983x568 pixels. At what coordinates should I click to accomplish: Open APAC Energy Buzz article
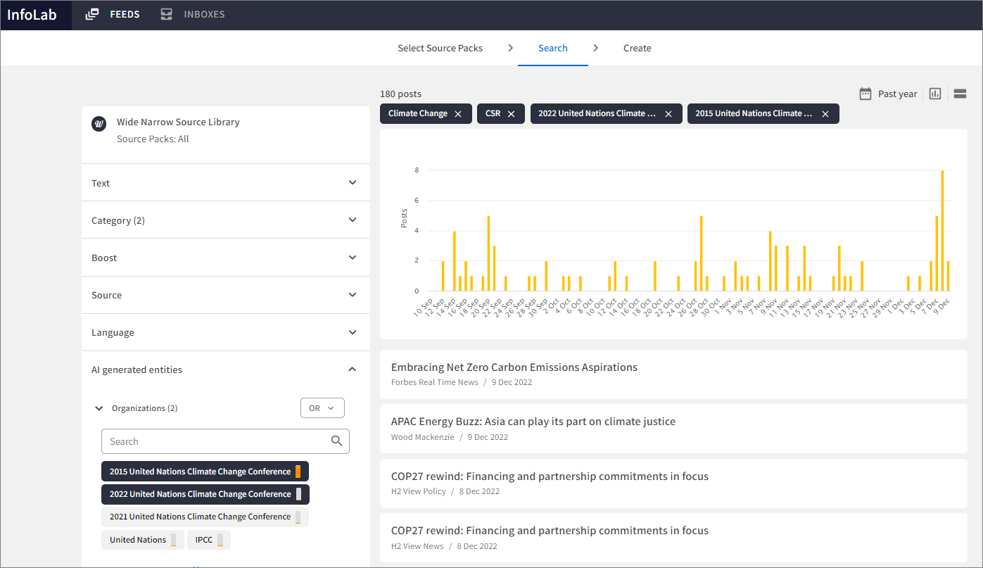pyautogui.click(x=533, y=422)
